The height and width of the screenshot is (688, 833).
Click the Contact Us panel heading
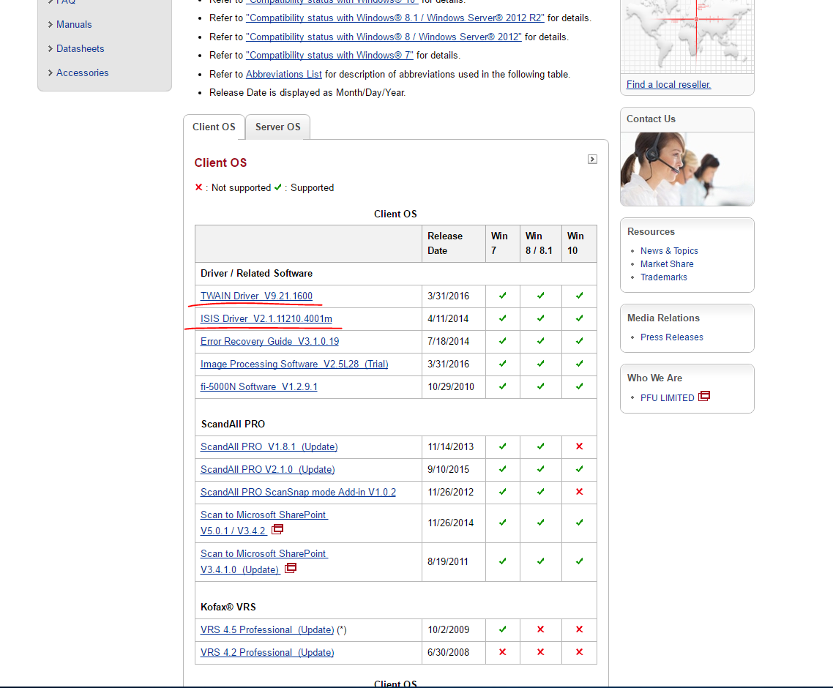tap(651, 119)
